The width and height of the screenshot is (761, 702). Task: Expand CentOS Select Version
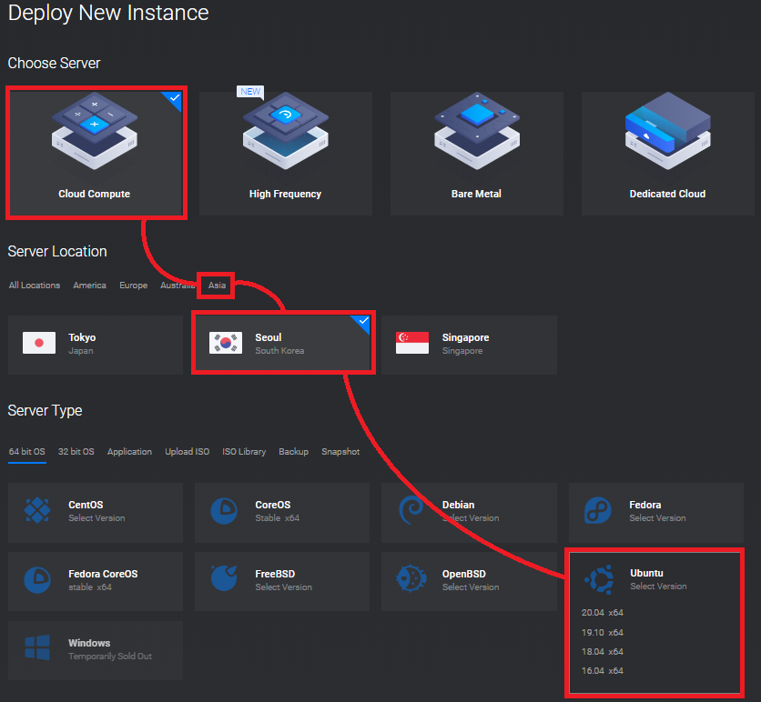[96, 517]
